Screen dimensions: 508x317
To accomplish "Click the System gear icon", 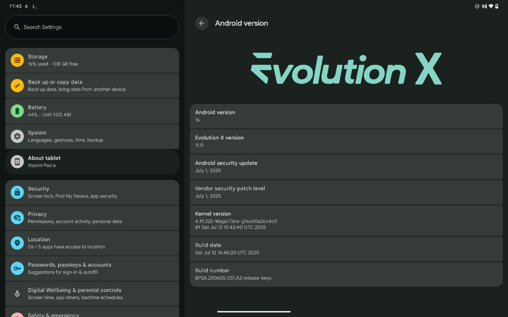I will [x=17, y=136].
